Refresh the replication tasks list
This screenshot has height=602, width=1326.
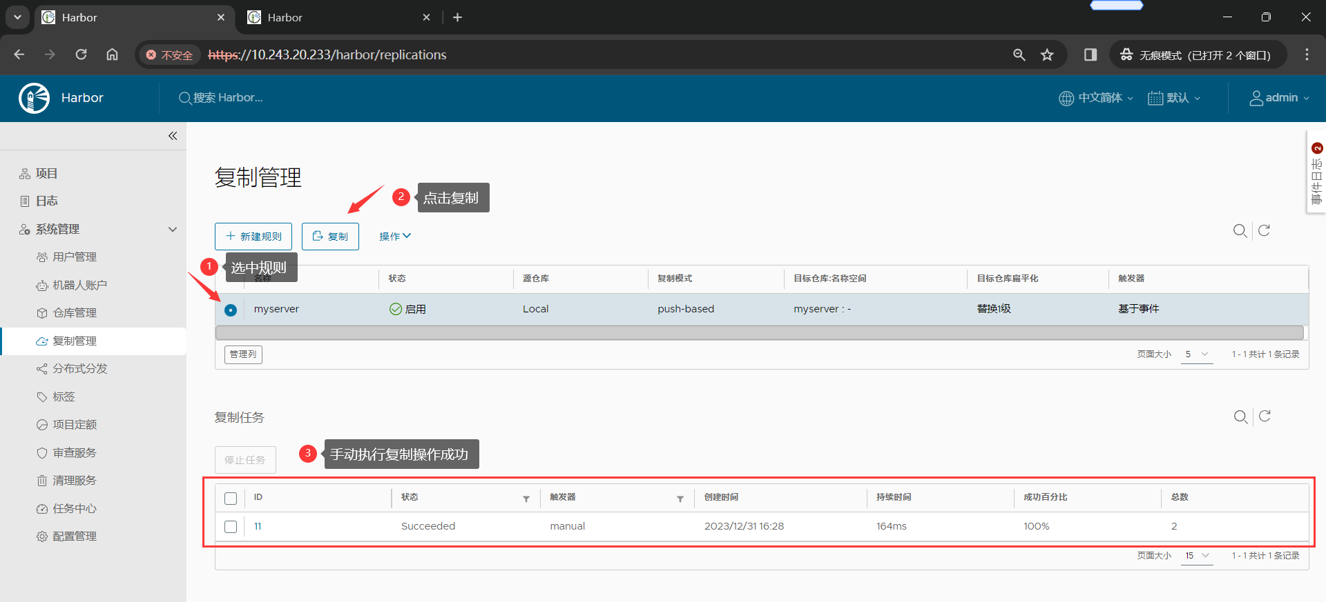[x=1265, y=416]
